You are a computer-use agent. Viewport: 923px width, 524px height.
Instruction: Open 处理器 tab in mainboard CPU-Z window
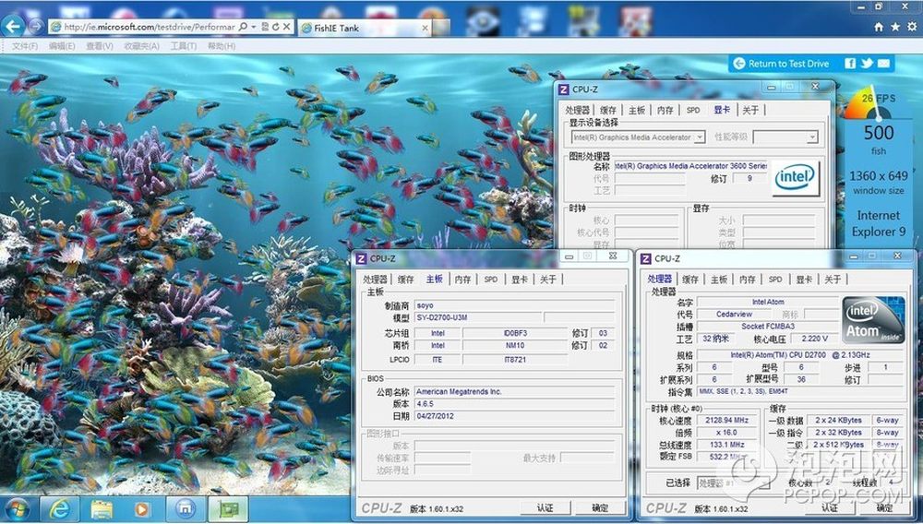375,280
